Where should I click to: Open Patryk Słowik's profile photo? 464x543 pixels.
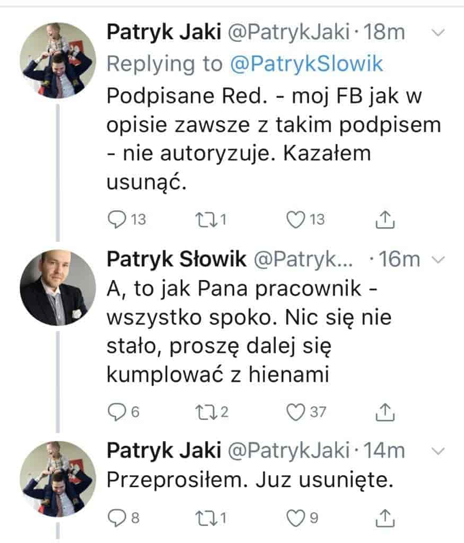click(x=58, y=287)
